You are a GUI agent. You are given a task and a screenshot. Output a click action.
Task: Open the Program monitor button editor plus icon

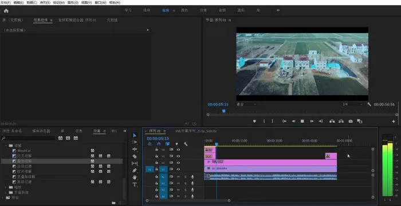394,122
